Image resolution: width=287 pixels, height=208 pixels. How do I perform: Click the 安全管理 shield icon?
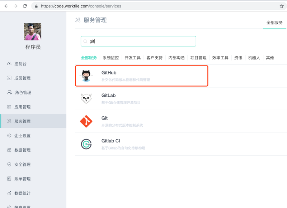(x=9, y=164)
